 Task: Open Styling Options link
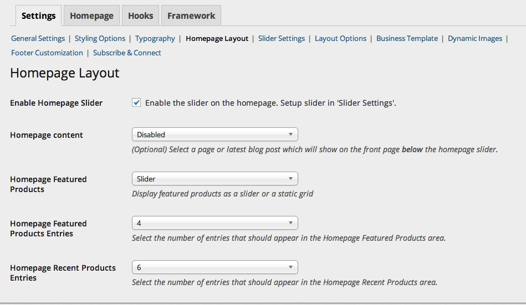click(x=100, y=38)
